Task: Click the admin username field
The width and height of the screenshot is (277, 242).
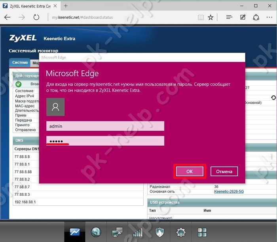Action: click(105, 126)
